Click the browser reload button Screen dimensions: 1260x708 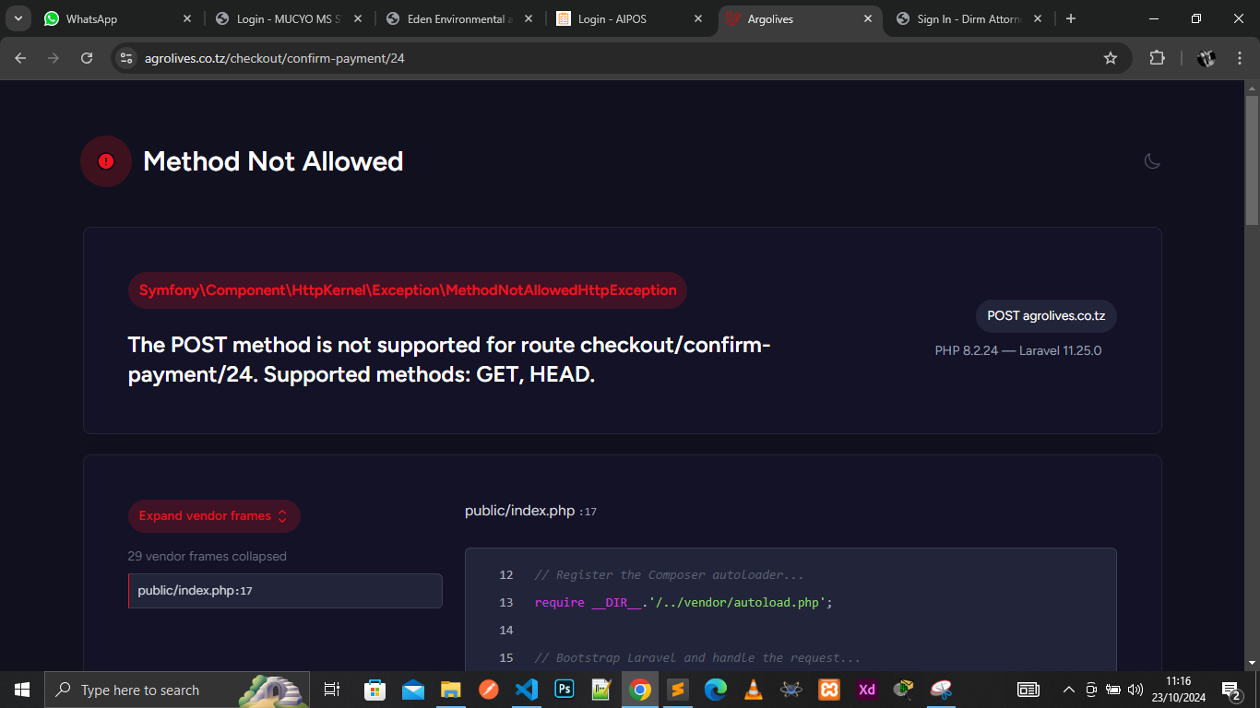(87, 58)
